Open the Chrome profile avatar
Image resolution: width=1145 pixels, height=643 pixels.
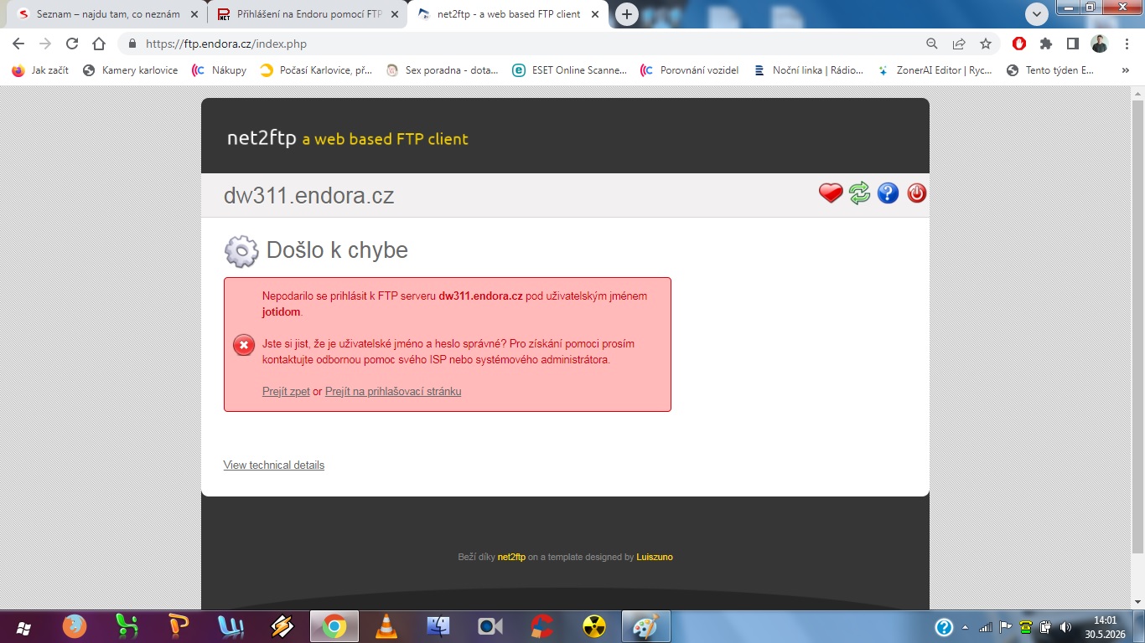pyautogui.click(x=1100, y=44)
